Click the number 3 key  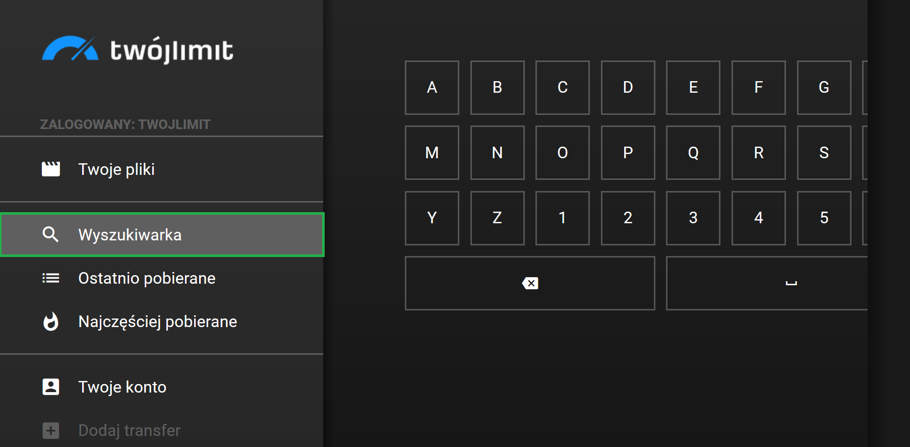click(x=693, y=218)
